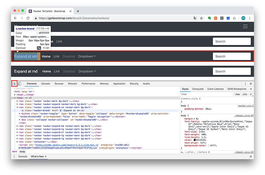Click Search field in Expand at sm navbar
The height and width of the screenshot is (175, 265).
[x=232, y=56]
